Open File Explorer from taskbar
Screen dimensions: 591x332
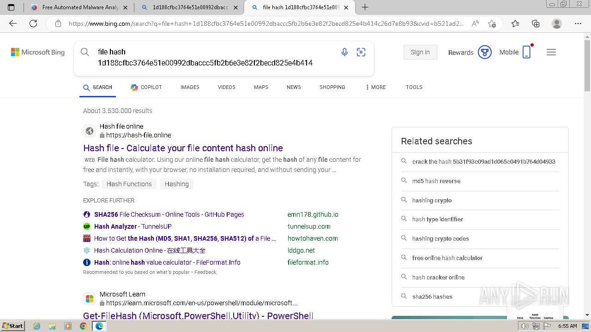pyautogui.click(x=52, y=326)
